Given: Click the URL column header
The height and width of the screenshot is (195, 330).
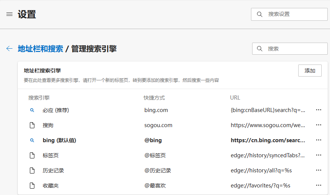Looking at the screenshot, I should [x=235, y=98].
